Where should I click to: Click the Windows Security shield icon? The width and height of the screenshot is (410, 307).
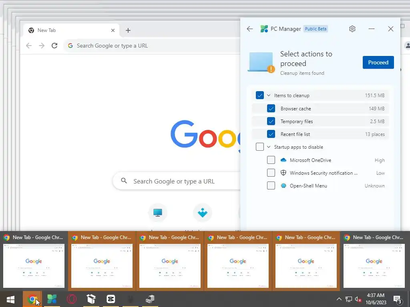pyautogui.click(x=283, y=173)
